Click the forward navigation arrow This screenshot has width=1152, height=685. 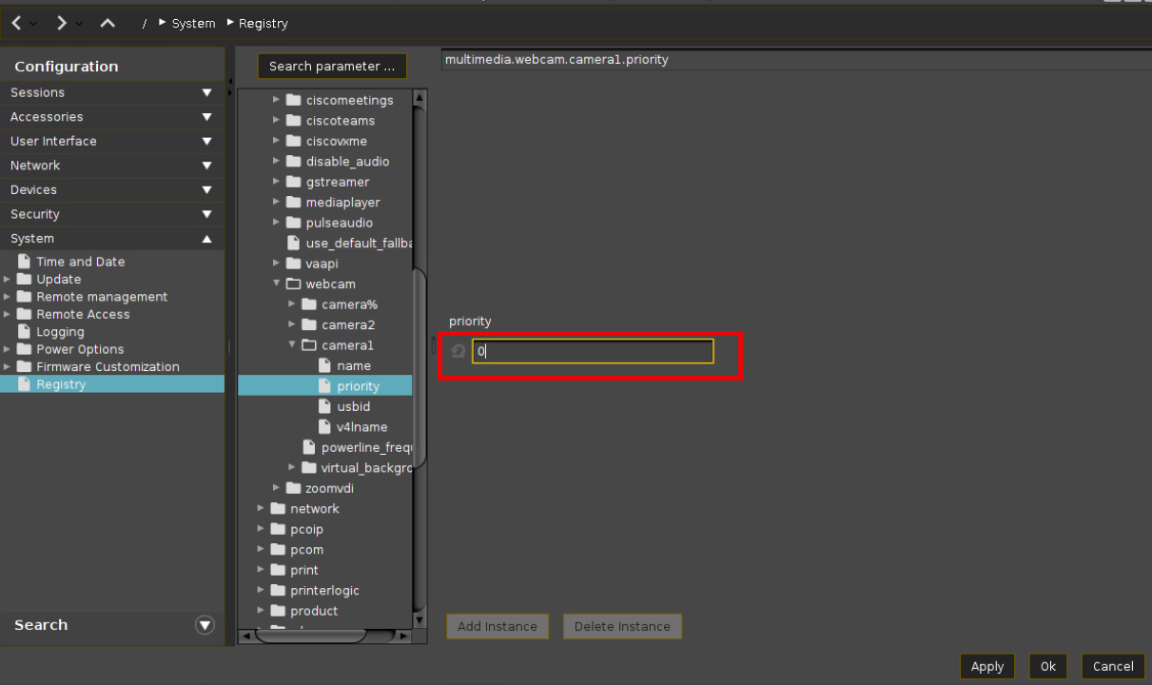pos(61,23)
